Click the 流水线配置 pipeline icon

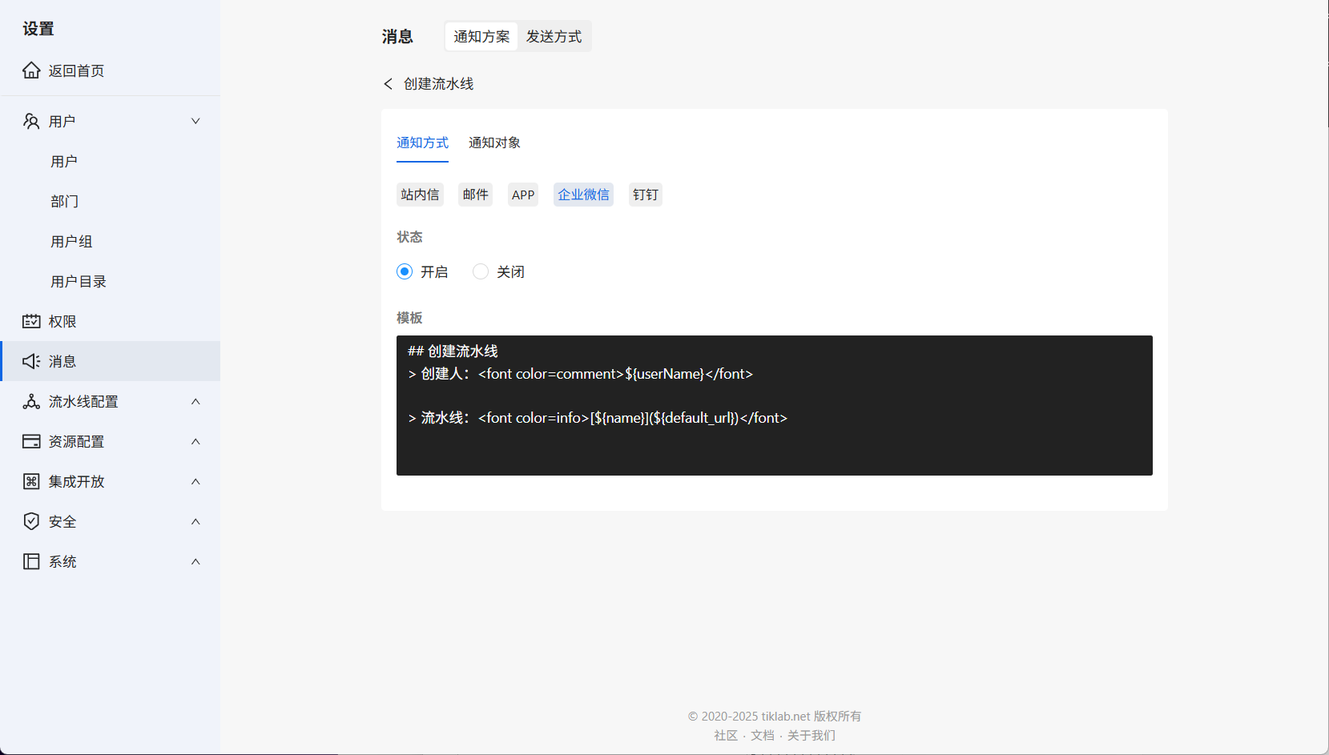click(x=31, y=401)
